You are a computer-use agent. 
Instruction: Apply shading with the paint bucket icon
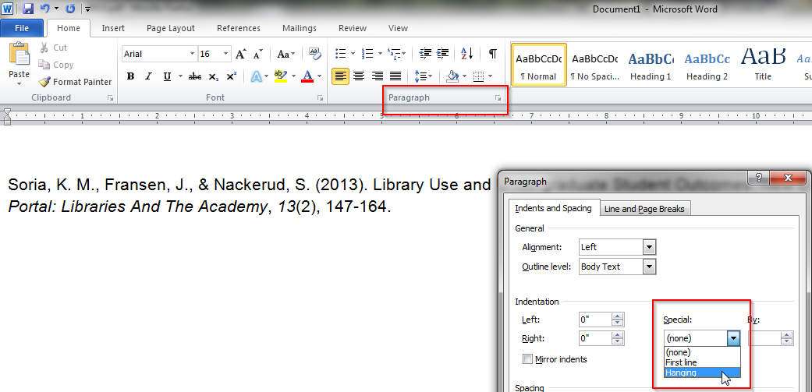tap(453, 76)
